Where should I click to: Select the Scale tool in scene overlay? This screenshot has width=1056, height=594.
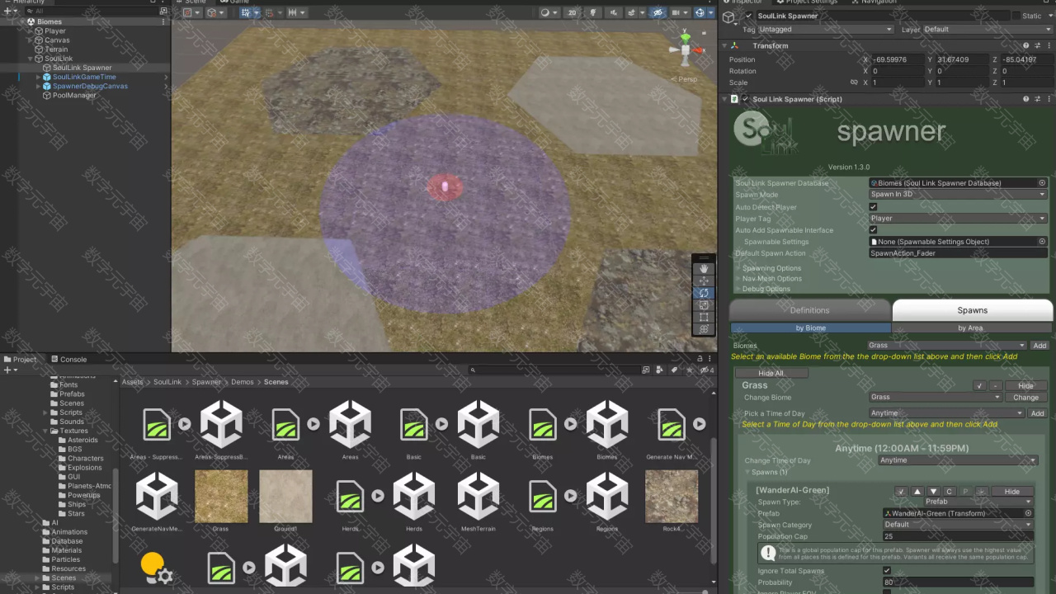pos(704,305)
